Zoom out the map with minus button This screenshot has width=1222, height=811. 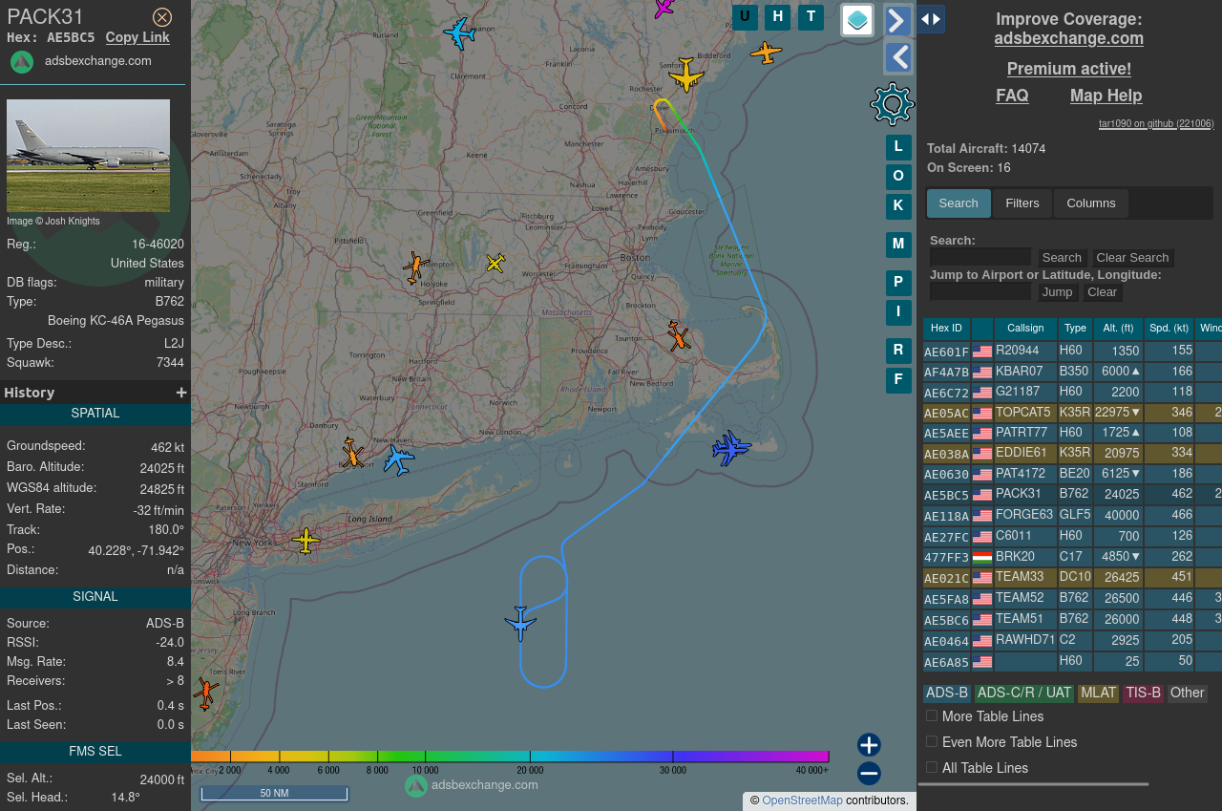pos(869,774)
